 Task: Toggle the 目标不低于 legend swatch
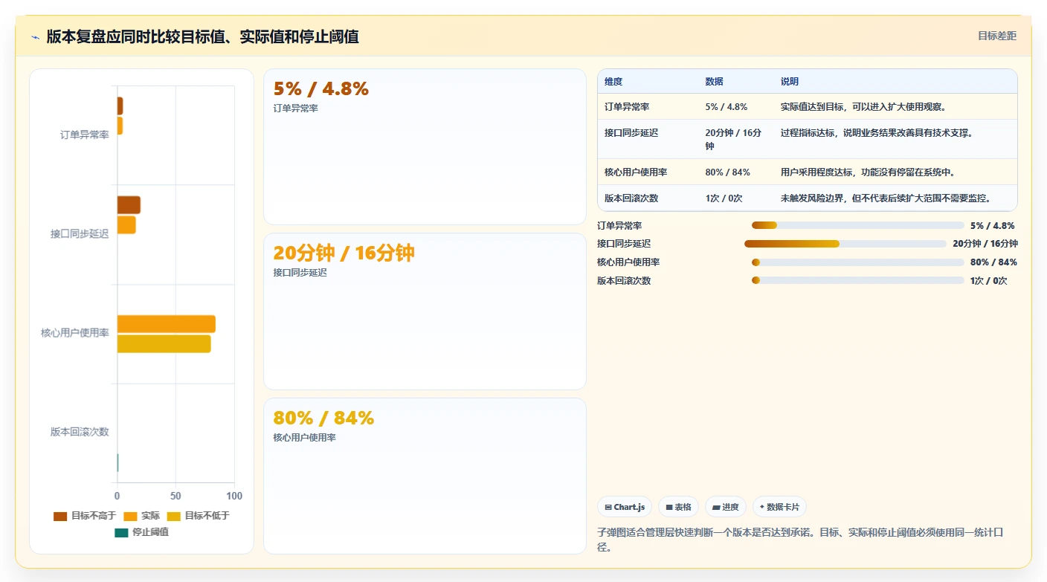[173, 516]
